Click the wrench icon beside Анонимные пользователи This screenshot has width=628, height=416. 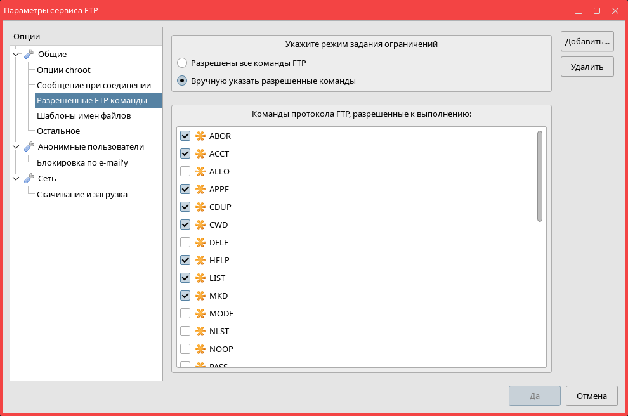(x=29, y=147)
